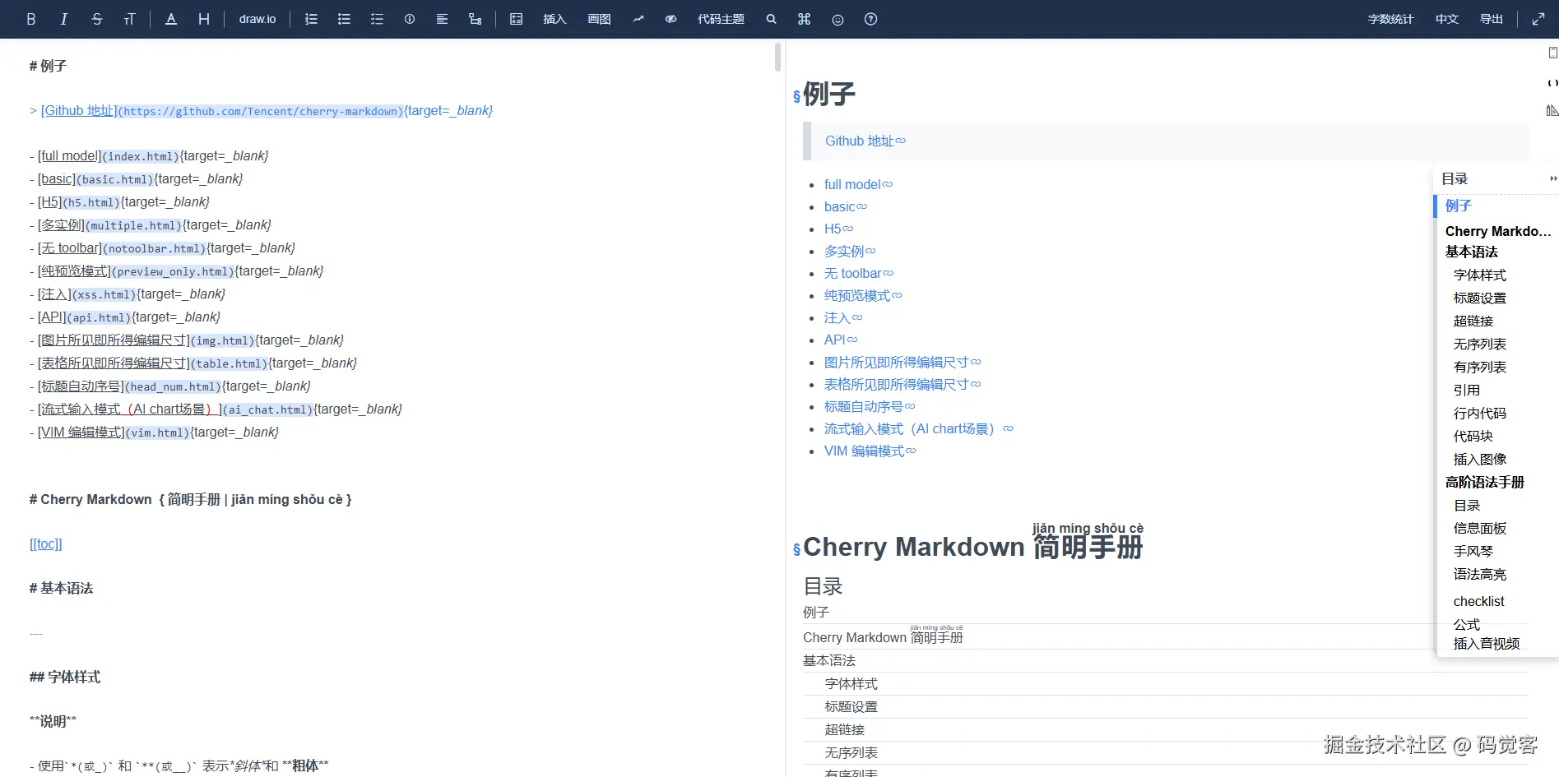Insert a table chart
This screenshot has height=777, width=1559.
(517, 19)
